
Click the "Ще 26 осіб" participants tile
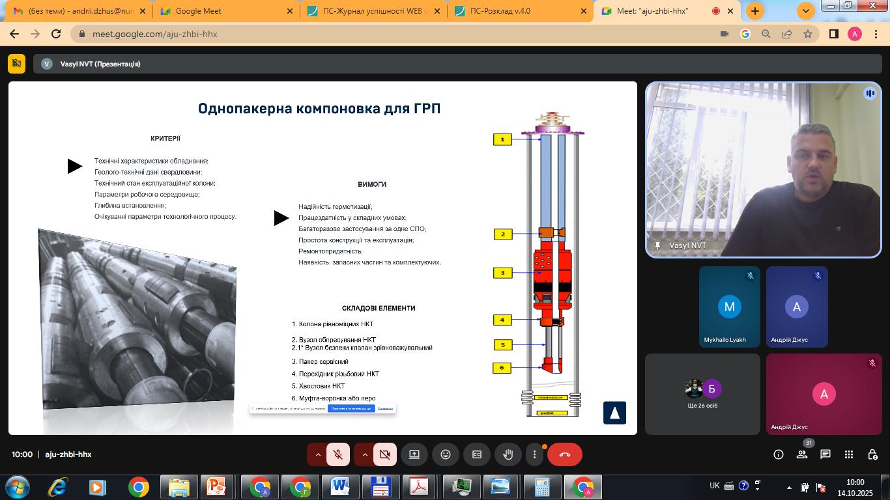(702, 394)
